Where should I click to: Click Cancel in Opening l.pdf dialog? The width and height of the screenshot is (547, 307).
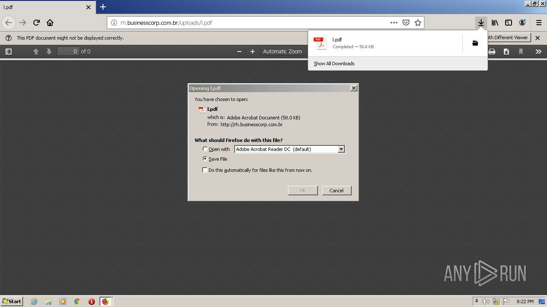tap(337, 191)
